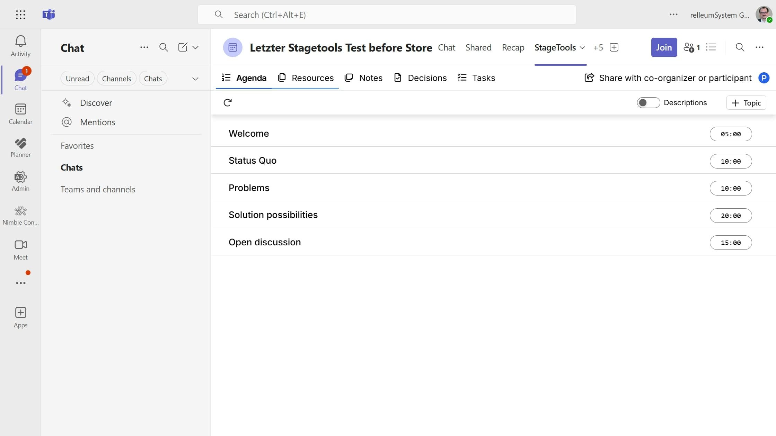Expand Teams and channels section
Screen dimensions: 776x436
98,189
